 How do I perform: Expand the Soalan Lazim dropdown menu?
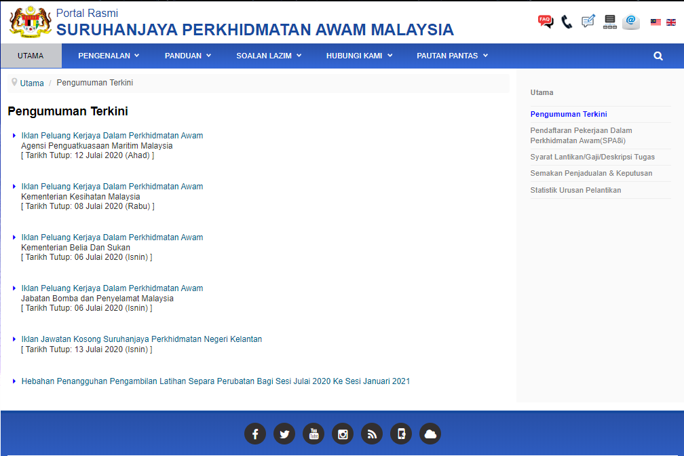269,56
